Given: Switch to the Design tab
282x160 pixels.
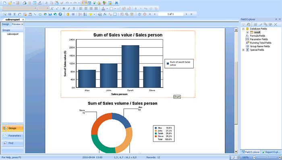Looking at the screenshot, I should [6, 24].
